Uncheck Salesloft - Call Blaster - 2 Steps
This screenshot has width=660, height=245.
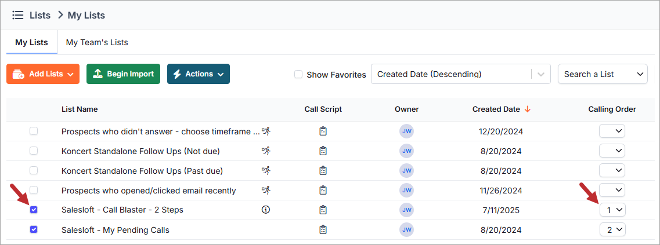click(x=34, y=210)
